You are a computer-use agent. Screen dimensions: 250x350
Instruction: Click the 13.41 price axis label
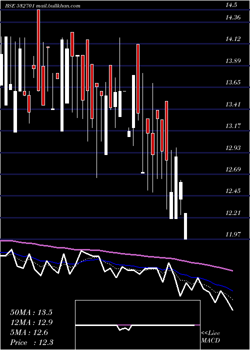233,104
